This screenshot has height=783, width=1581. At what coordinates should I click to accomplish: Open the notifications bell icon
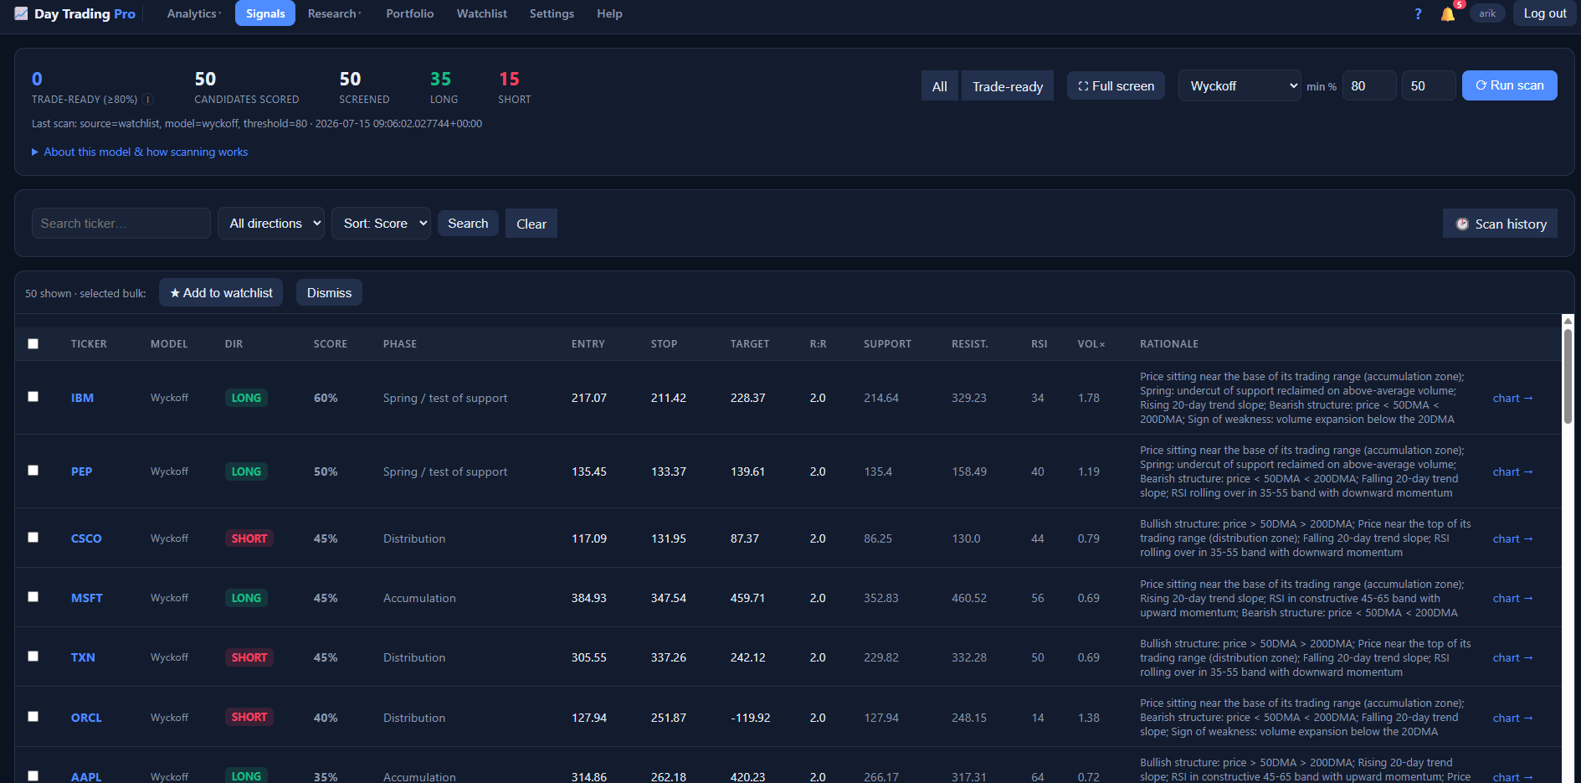(1447, 13)
